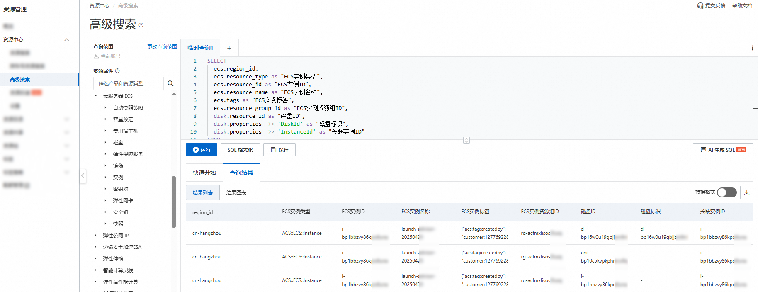Select the 镜像 tree item
The height and width of the screenshot is (292, 758).
tap(118, 165)
